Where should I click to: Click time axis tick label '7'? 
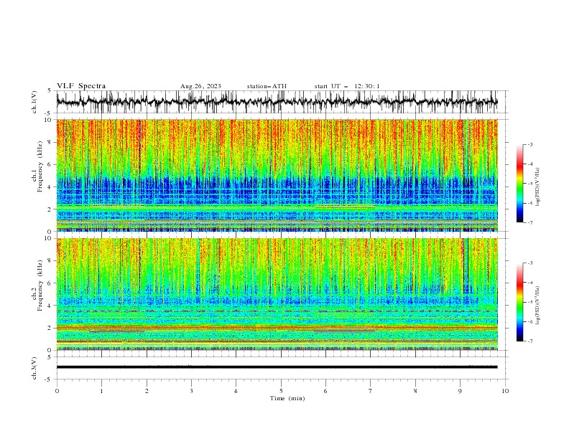[371, 391]
